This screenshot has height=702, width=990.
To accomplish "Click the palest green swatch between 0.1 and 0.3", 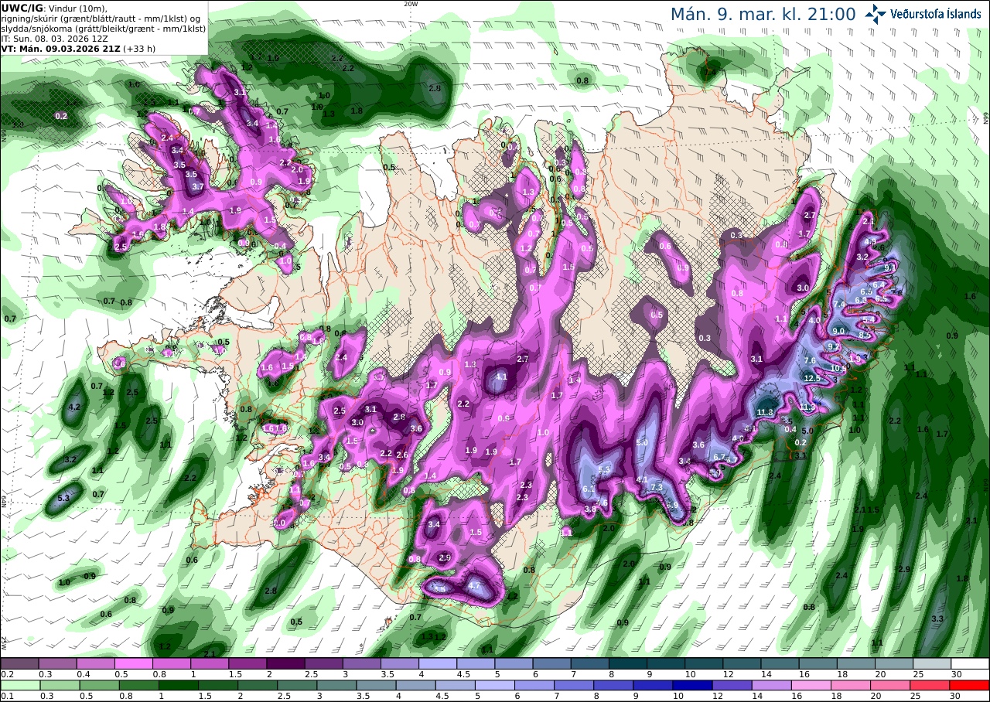I will 19,685.
